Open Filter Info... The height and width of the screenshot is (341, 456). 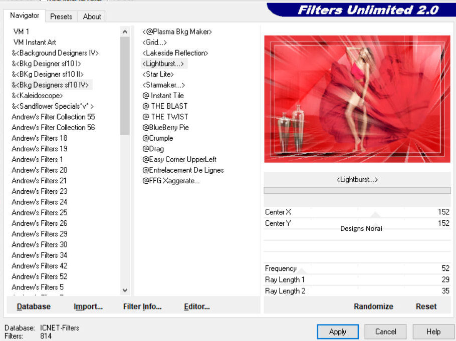(x=142, y=306)
